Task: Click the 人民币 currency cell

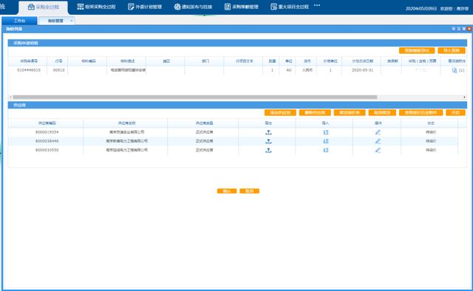Action: [x=307, y=70]
